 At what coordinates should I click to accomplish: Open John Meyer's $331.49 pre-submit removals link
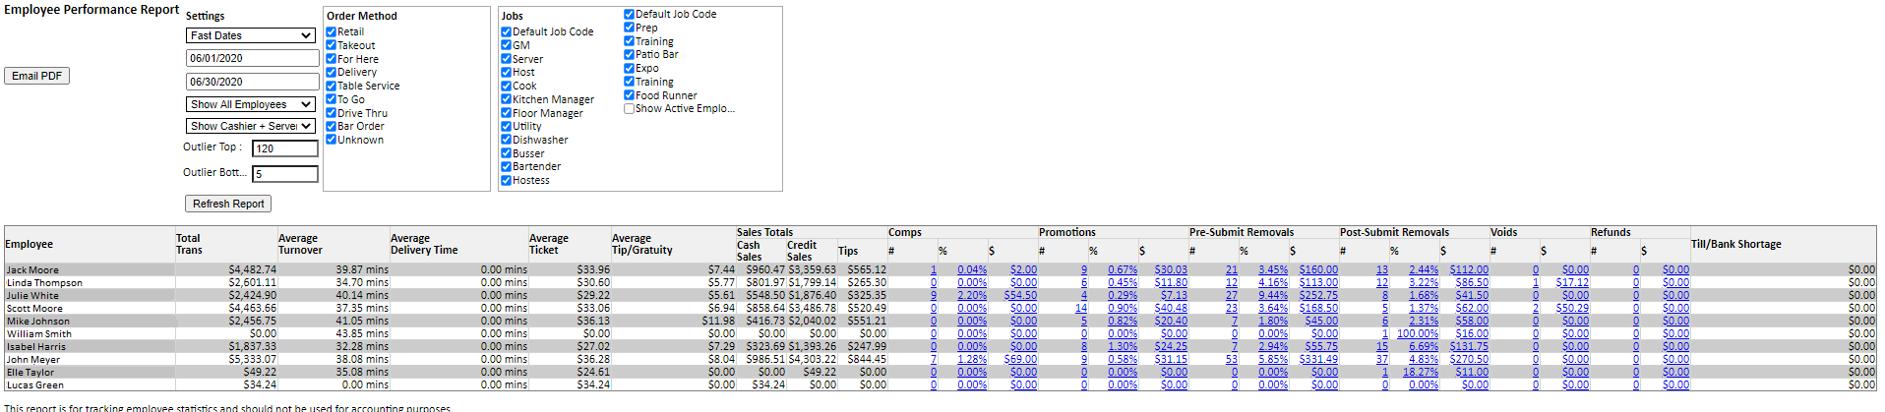(x=1317, y=360)
